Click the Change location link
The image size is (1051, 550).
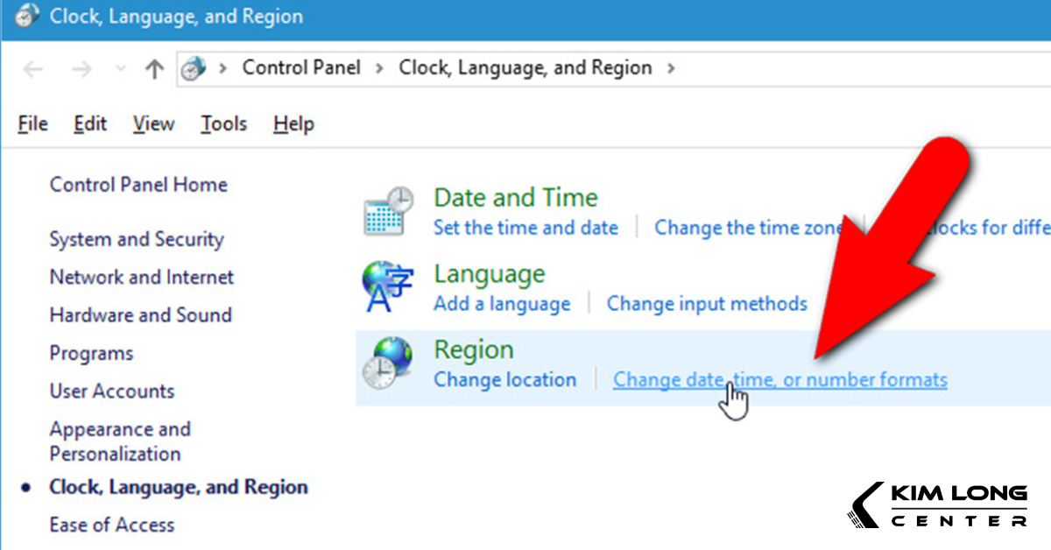click(x=504, y=379)
